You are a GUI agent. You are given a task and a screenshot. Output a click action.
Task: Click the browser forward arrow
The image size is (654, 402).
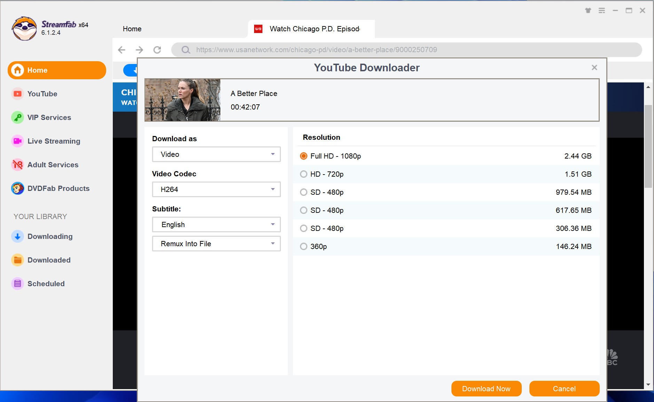coord(139,50)
